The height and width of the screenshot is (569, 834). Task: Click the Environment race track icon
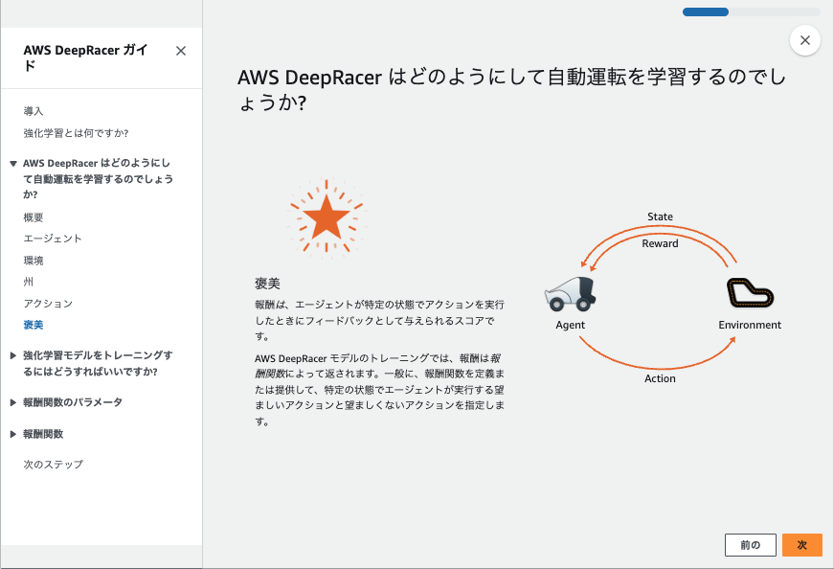[750, 295]
